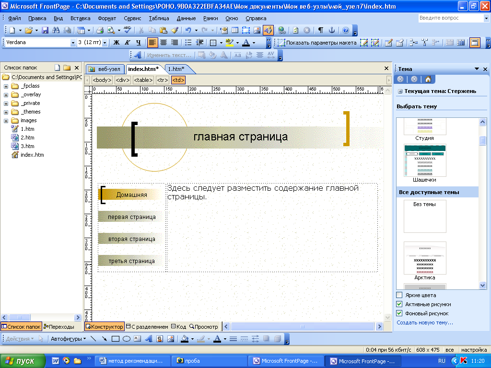This screenshot has height=368, width=491.
Task: Click the Cut scissors icon
Action: (x=141, y=30)
